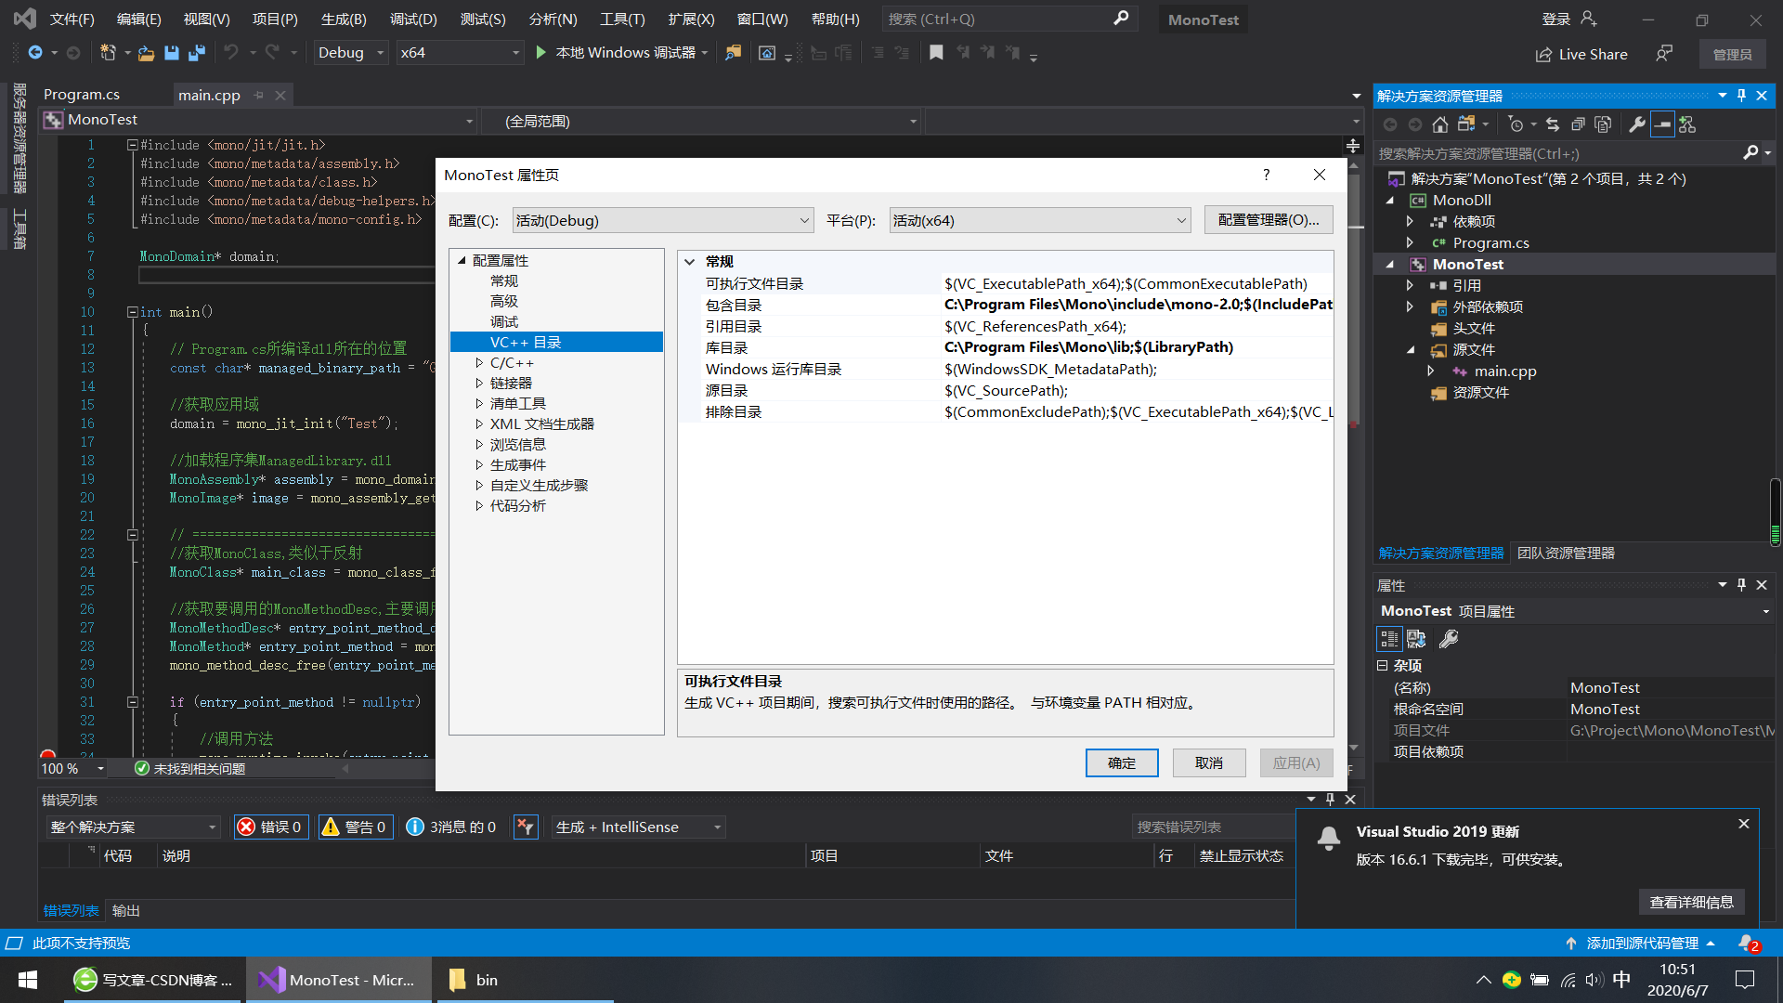Viewport: 1783px width, 1003px height.
Task: Click the Live Share button
Action: point(1581,54)
